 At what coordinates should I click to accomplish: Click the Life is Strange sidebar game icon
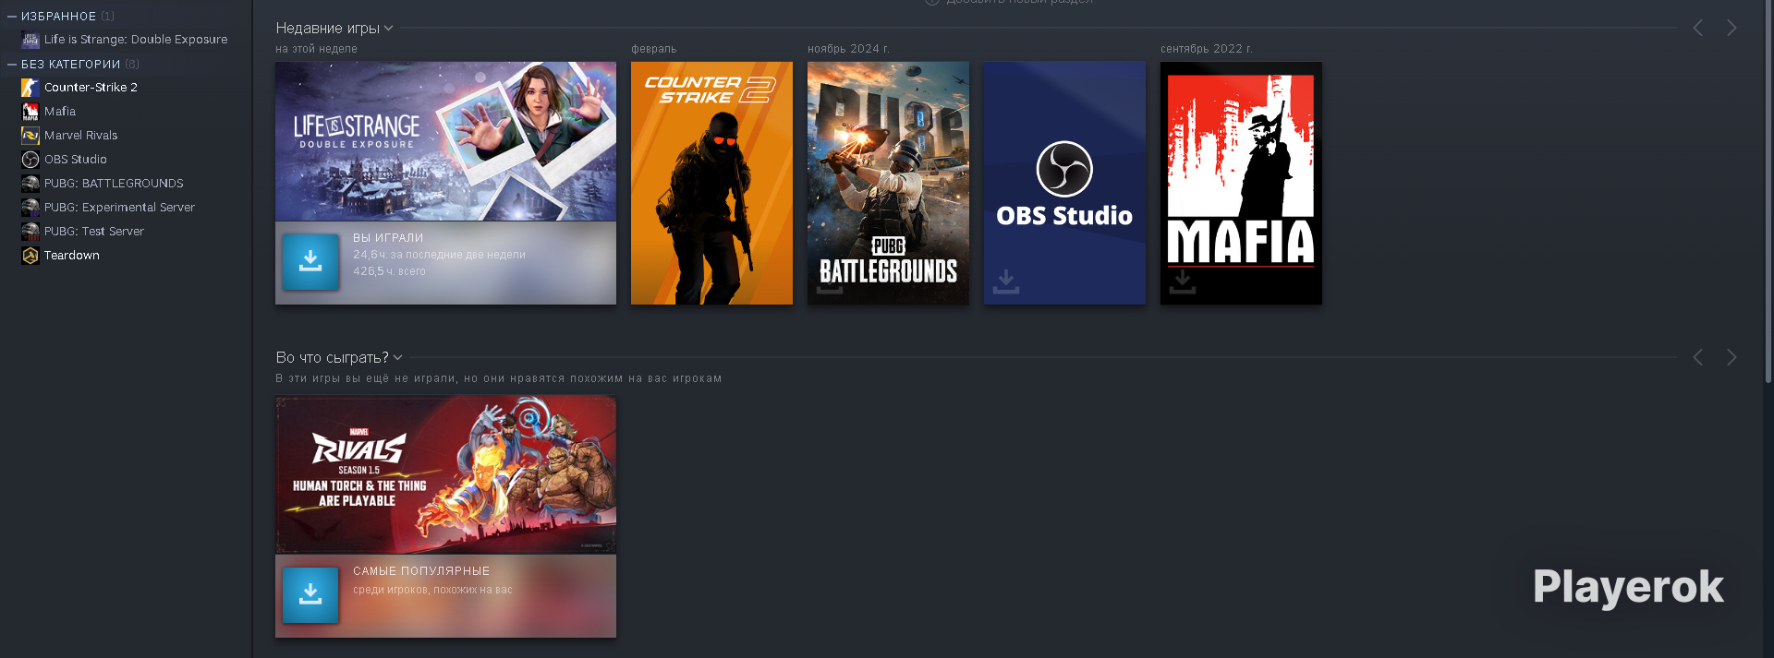click(x=30, y=40)
